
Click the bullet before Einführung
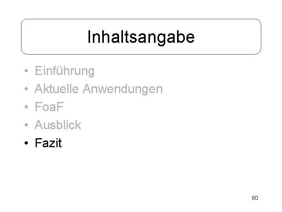(x=25, y=72)
